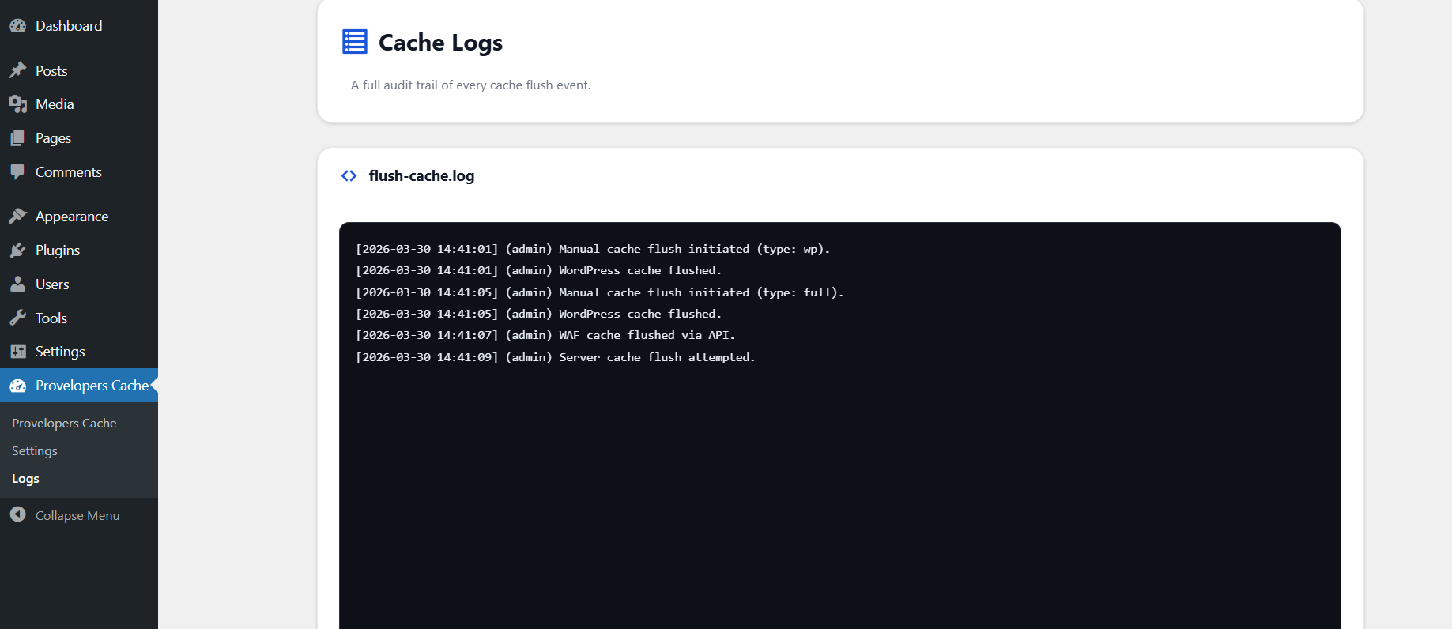Screen dimensions: 1452x629
Task: Open the Settings submenu under Provelopers Cache
Action: [35, 450]
